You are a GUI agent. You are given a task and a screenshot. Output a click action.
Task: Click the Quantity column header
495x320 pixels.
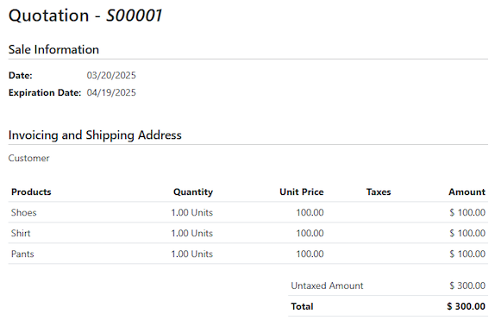tap(193, 191)
